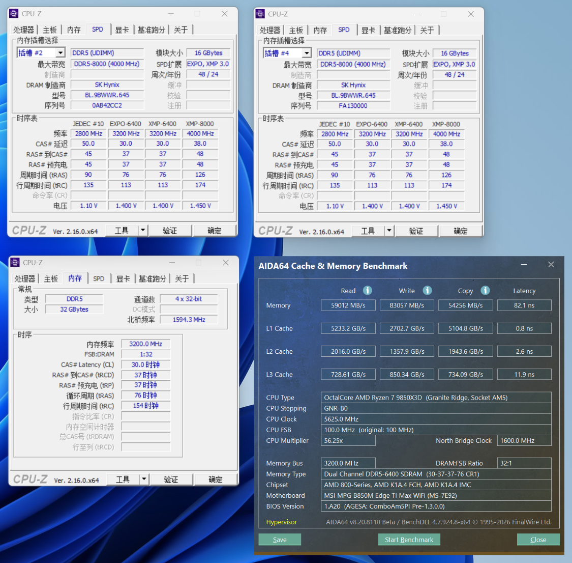The width and height of the screenshot is (572, 563).
Task: Click CPU-Z app icon in memory tab window
Action: click(x=15, y=262)
